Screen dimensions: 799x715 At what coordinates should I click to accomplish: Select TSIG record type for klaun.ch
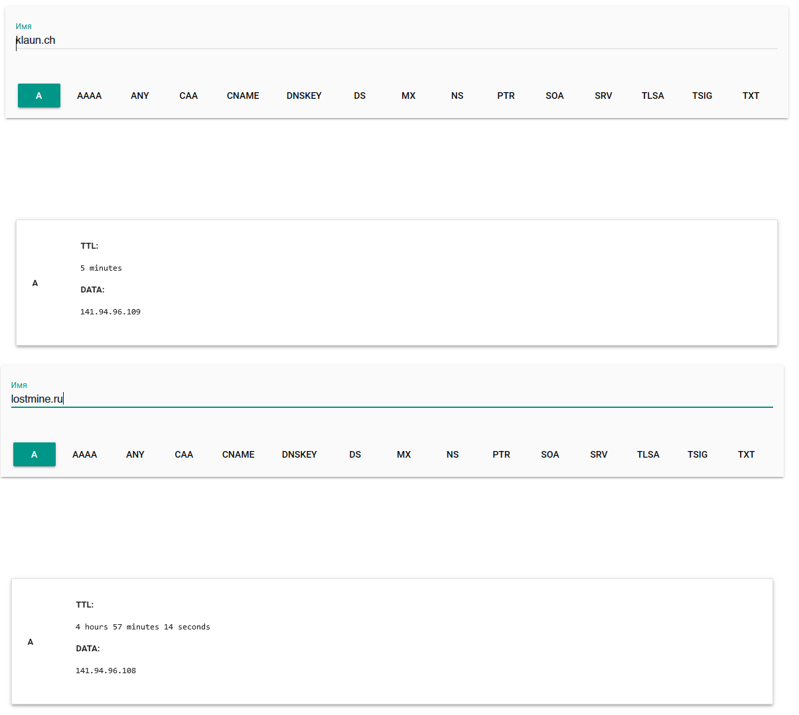(x=702, y=96)
